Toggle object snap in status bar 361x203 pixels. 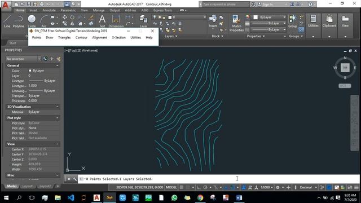point(232,187)
